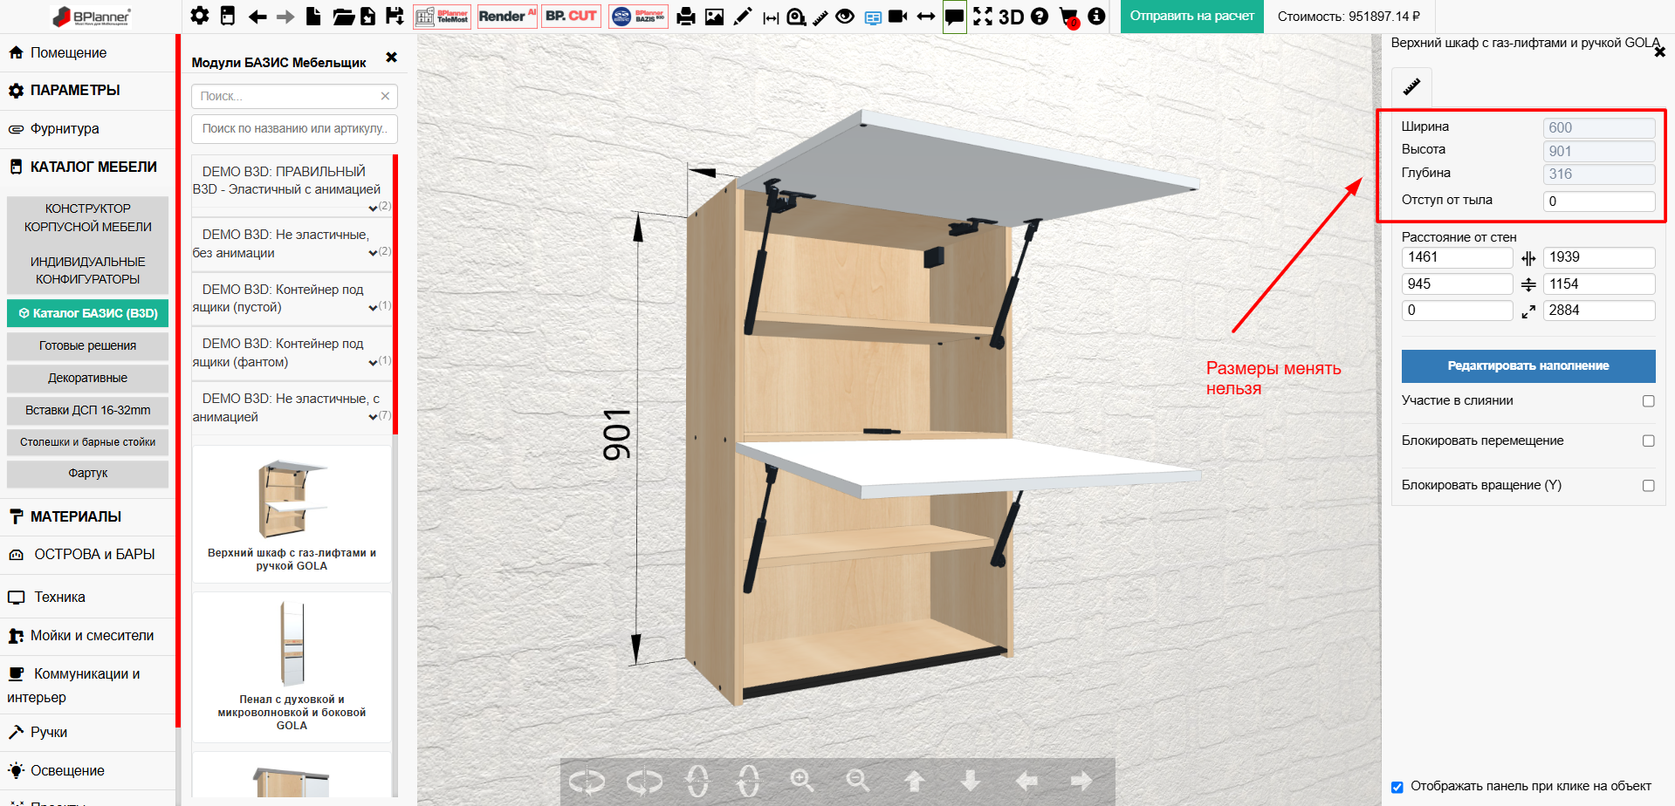This screenshot has width=1675, height=806.
Task: Check 'Блокировать перемещение' checkbox
Action: 1648,441
